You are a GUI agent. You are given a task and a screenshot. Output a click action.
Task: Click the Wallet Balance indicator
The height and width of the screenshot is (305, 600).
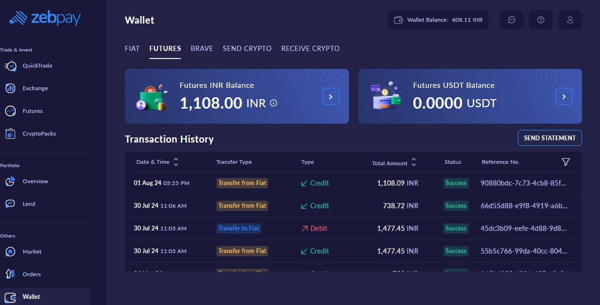(x=438, y=20)
